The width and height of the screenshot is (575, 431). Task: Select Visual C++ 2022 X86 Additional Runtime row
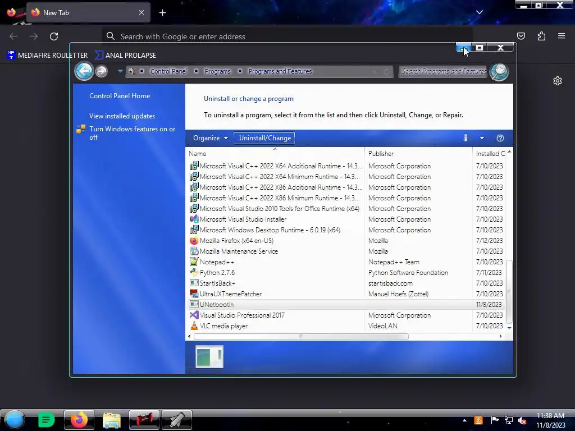tap(346, 187)
